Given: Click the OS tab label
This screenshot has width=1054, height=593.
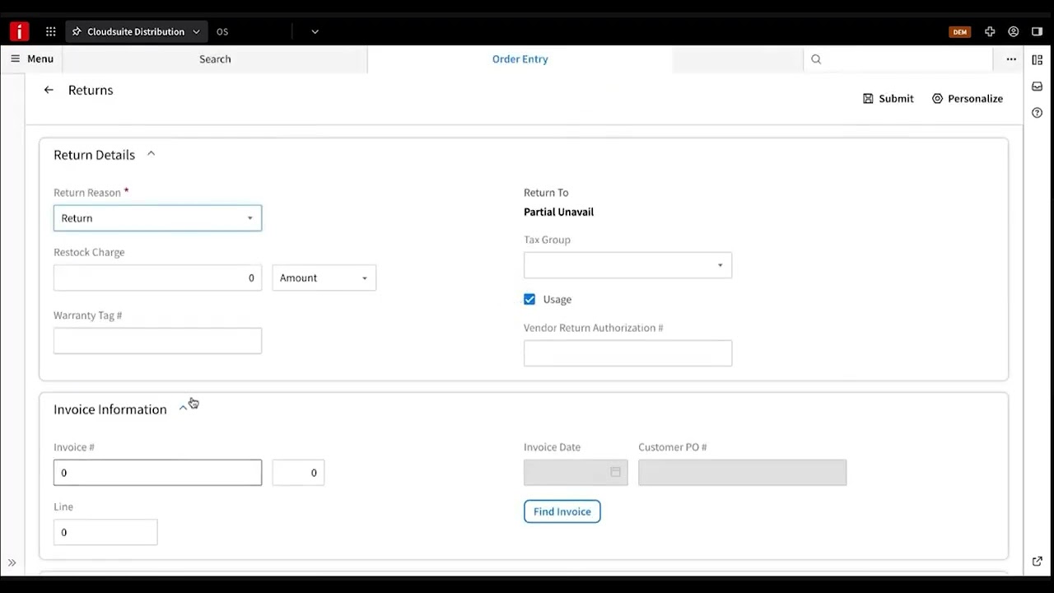Looking at the screenshot, I should coord(222,31).
